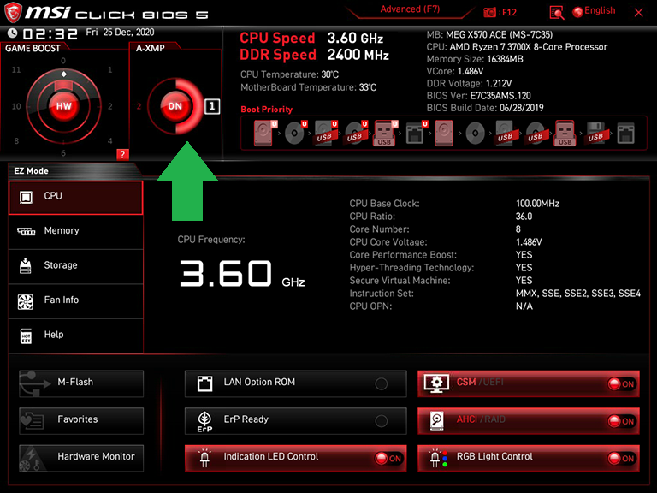Click the red question mark help icon
The height and width of the screenshot is (493, 657).
coord(122,154)
